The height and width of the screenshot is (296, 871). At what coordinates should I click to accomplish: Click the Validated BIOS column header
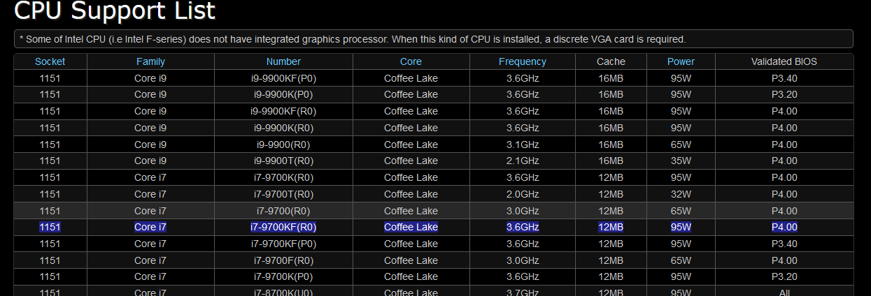coord(784,61)
